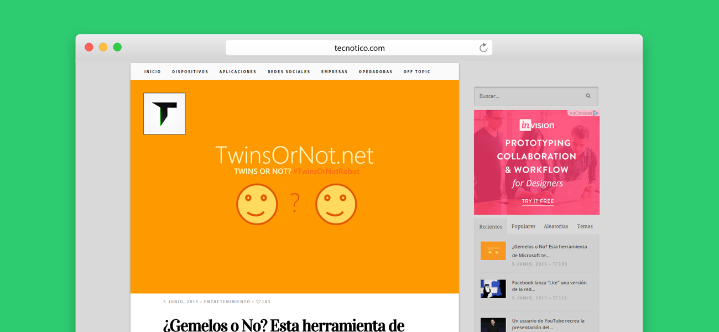Click the #TwinsOrNotRobot hashtag text
The height and width of the screenshot is (332, 719).
click(x=326, y=172)
